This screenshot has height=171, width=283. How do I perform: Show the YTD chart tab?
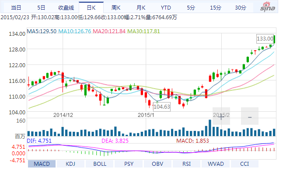(x=166, y=8)
